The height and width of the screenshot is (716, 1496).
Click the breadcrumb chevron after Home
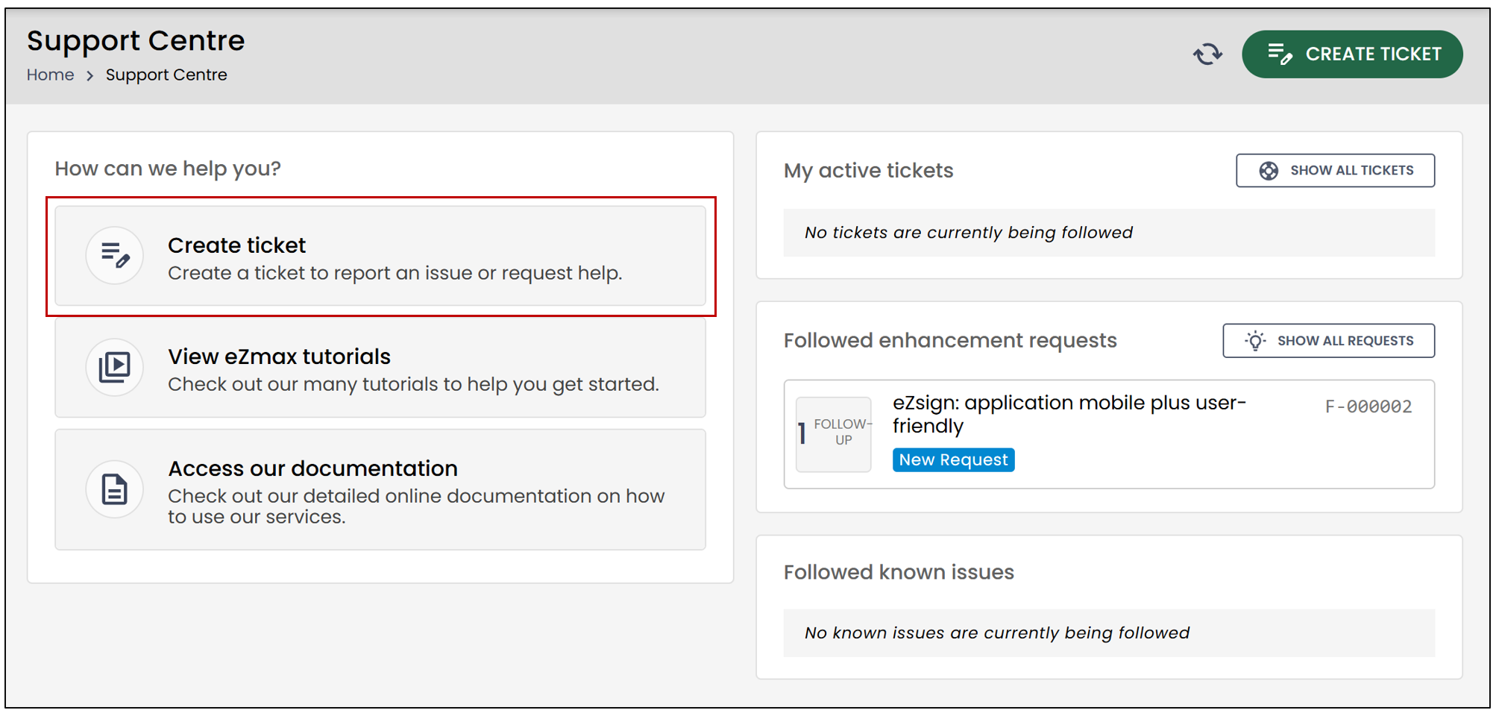point(89,75)
